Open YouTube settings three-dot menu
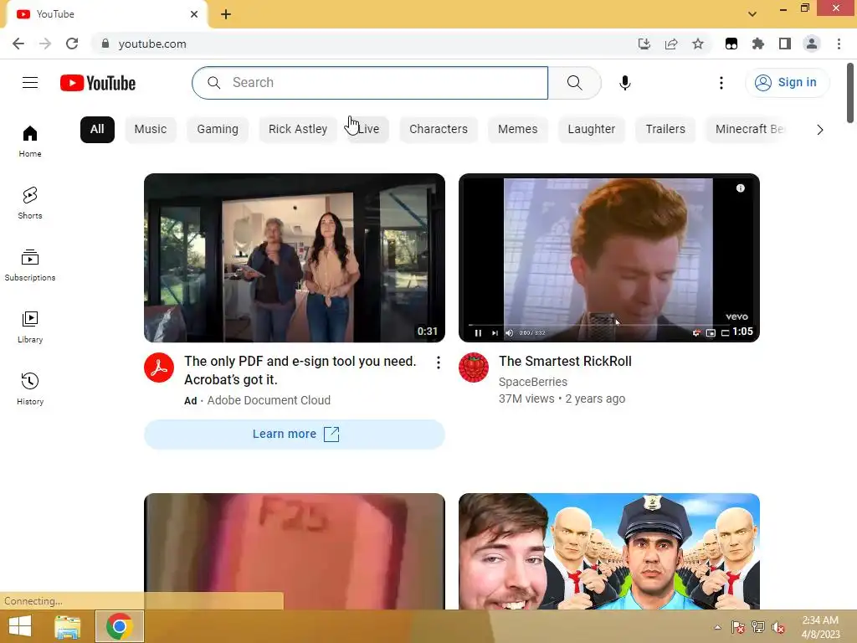This screenshot has width=857, height=643. point(721,83)
